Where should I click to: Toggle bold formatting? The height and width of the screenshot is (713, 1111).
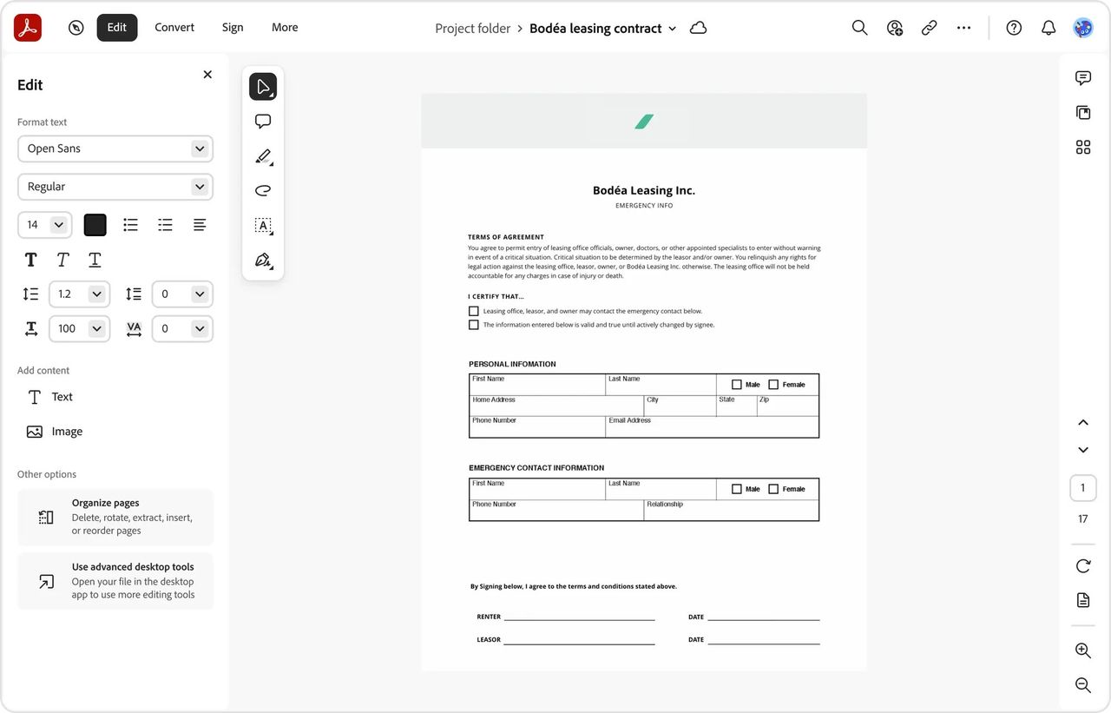pyautogui.click(x=30, y=259)
